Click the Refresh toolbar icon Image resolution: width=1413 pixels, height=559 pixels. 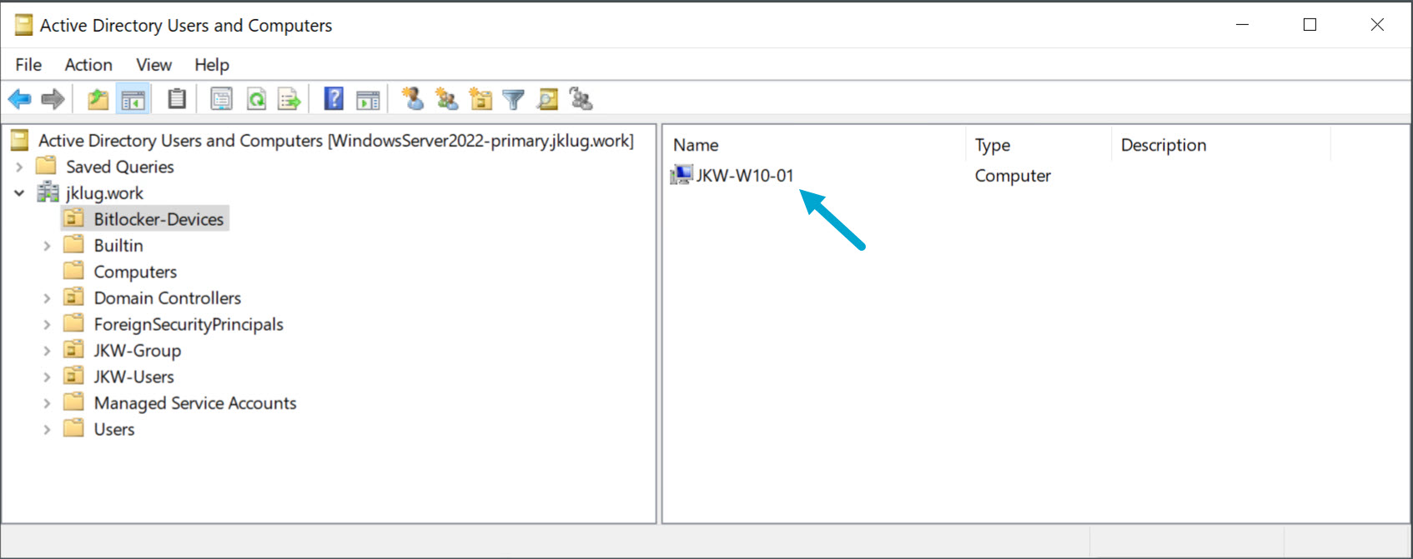click(256, 100)
